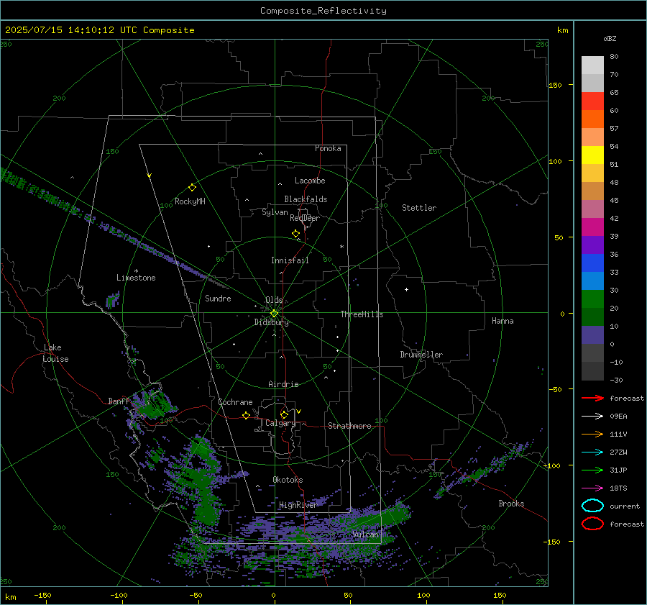Click the yellow diamond marker near RockyMH
This screenshot has width=647, height=605.
pos(192,188)
